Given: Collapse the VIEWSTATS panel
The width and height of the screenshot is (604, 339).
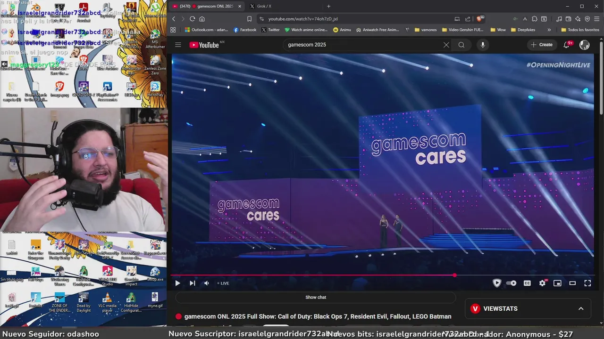Looking at the screenshot, I should [581, 308].
